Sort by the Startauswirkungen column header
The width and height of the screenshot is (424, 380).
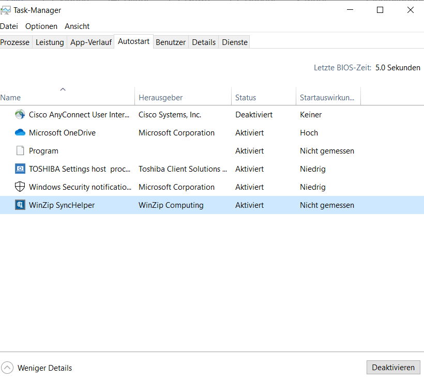328,97
